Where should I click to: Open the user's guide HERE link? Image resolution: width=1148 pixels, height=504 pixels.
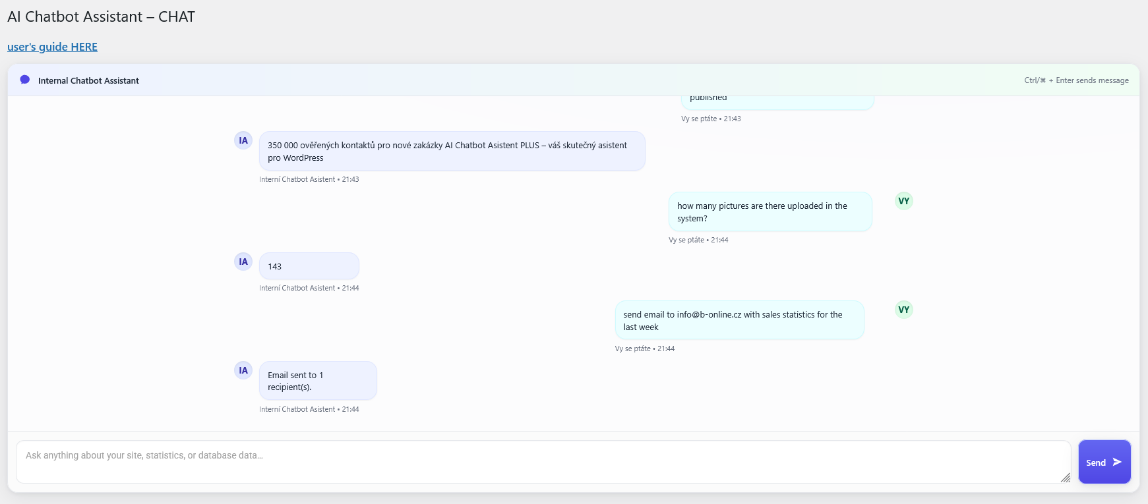click(x=52, y=47)
